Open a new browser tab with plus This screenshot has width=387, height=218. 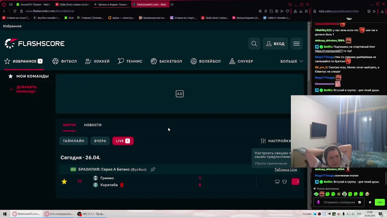click(x=172, y=5)
